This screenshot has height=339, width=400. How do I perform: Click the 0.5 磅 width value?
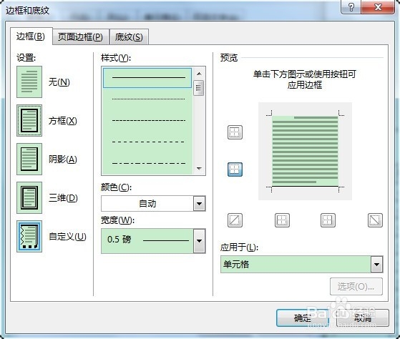tap(119, 240)
